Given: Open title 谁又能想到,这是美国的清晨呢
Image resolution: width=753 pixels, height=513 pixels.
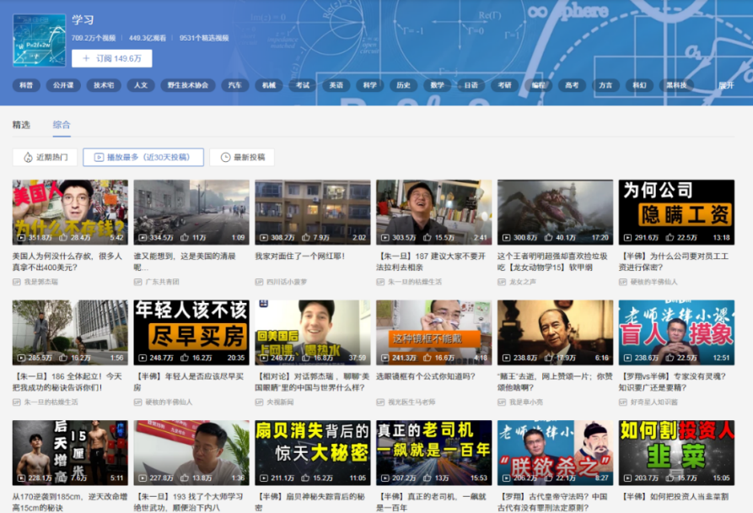Looking at the screenshot, I should tap(185, 262).
